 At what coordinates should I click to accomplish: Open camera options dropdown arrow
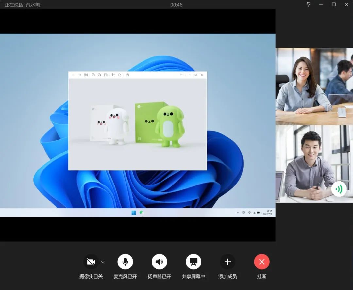pos(103,262)
